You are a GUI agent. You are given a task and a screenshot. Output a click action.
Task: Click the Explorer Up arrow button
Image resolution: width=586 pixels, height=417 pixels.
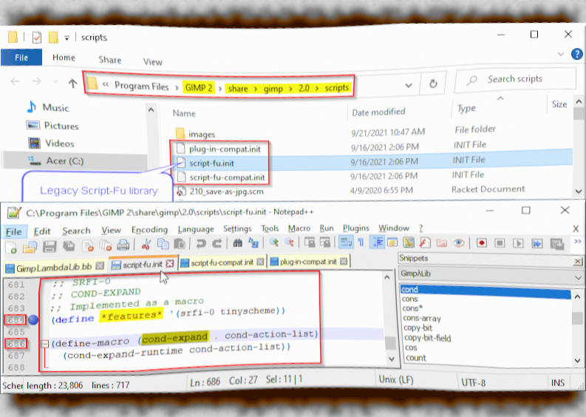pyautogui.click(x=72, y=84)
